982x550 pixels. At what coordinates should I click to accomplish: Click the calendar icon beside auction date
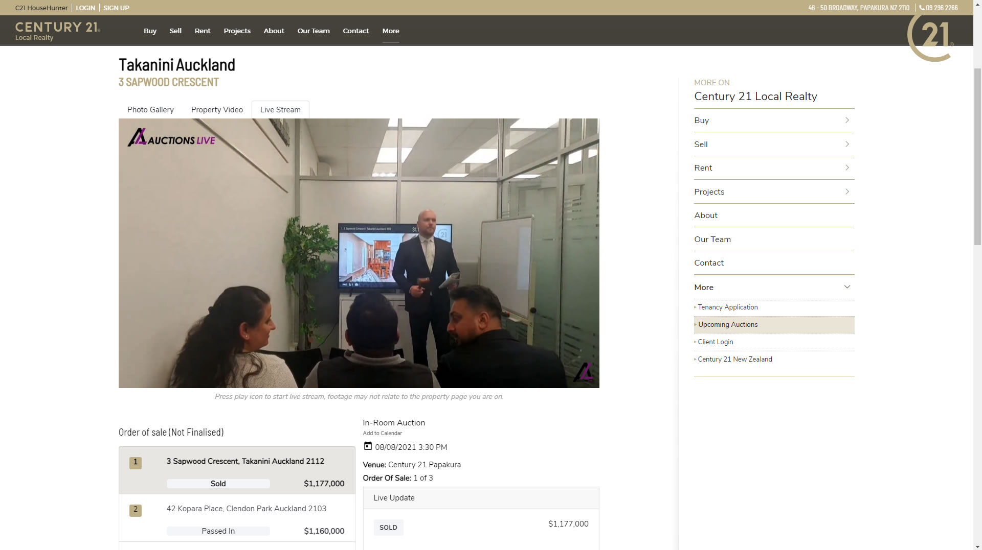click(x=368, y=446)
